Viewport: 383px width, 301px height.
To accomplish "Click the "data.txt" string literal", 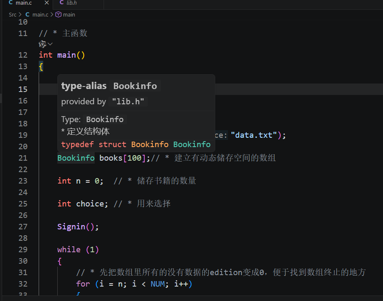I will tap(253, 135).
